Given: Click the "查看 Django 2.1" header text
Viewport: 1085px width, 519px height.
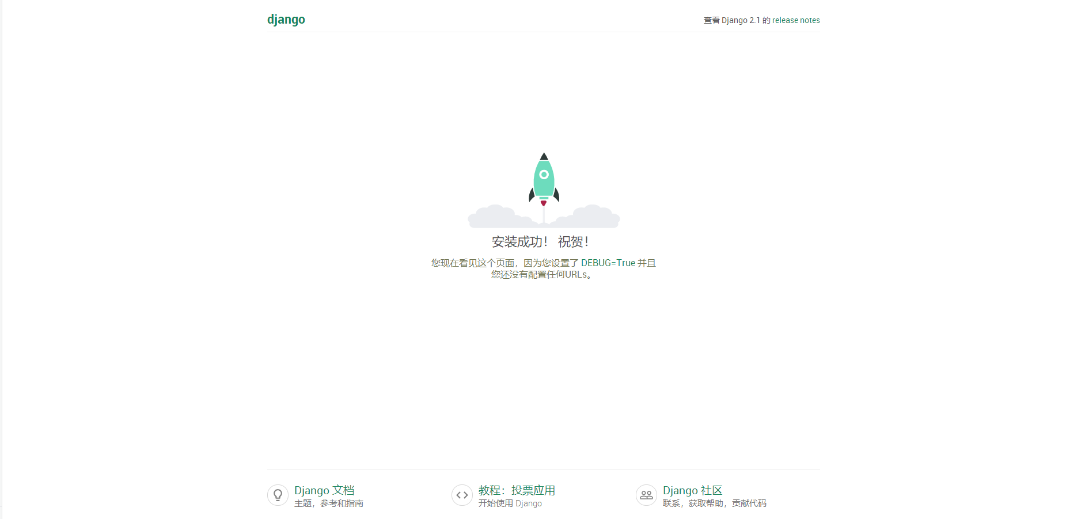Looking at the screenshot, I should click(731, 20).
